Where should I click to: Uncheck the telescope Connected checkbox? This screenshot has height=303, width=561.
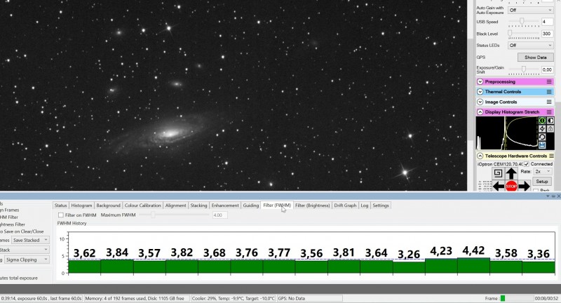(x=527, y=164)
